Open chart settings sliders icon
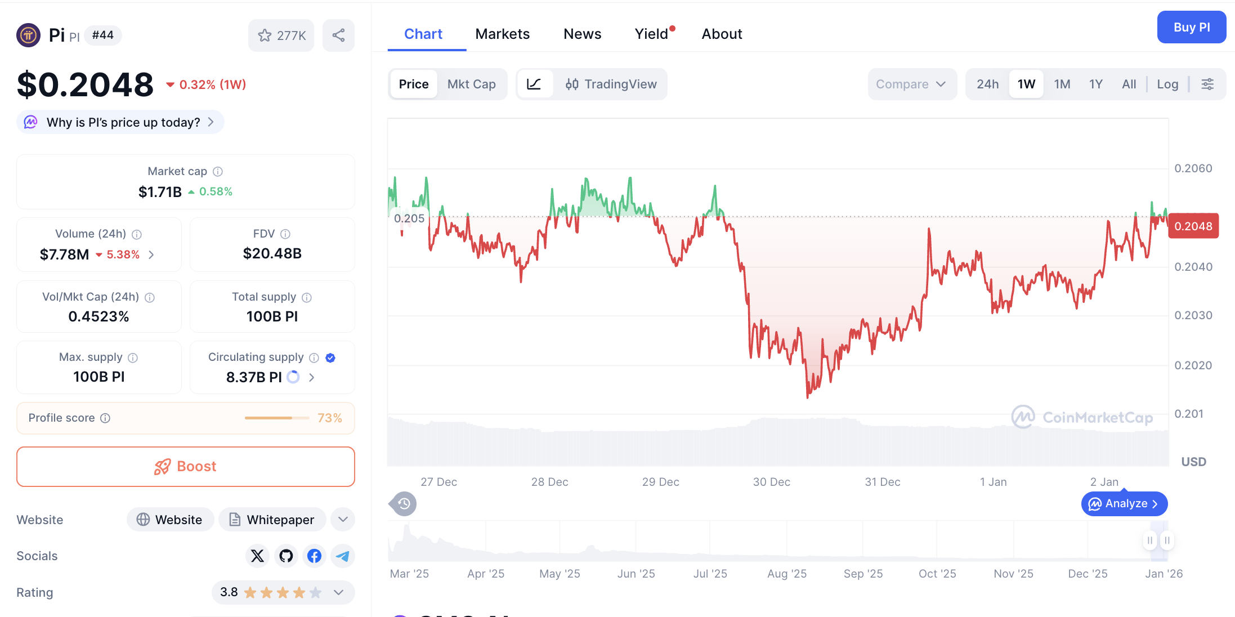Image resolution: width=1235 pixels, height=617 pixels. tap(1208, 84)
